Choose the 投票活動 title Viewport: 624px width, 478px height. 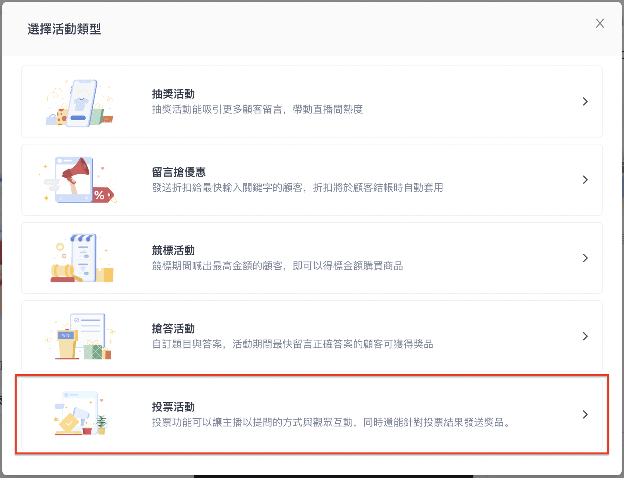pyautogui.click(x=173, y=407)
